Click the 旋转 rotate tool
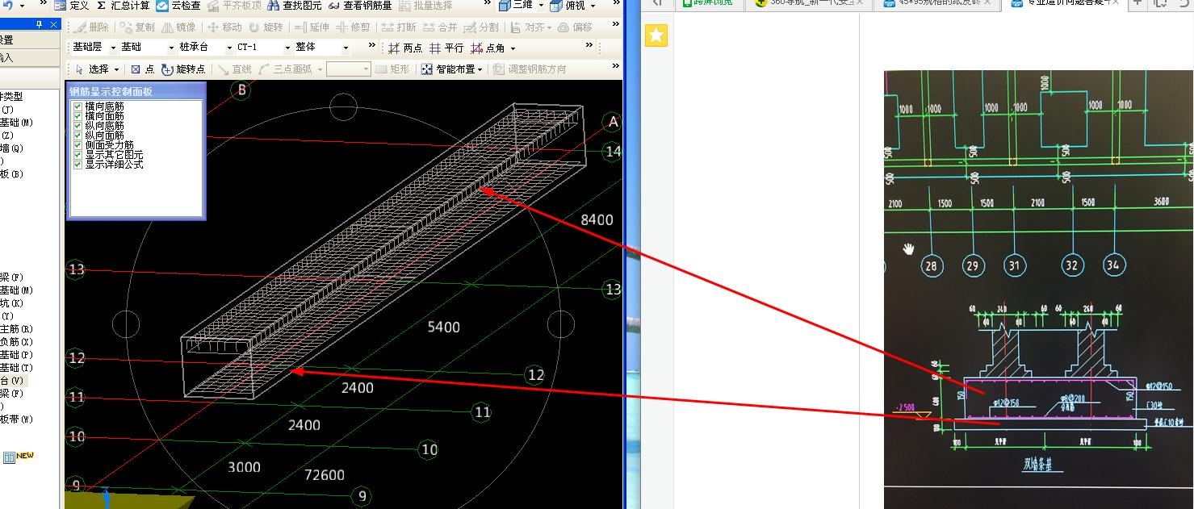This screenshot has height=509, width=1194. 266,27
